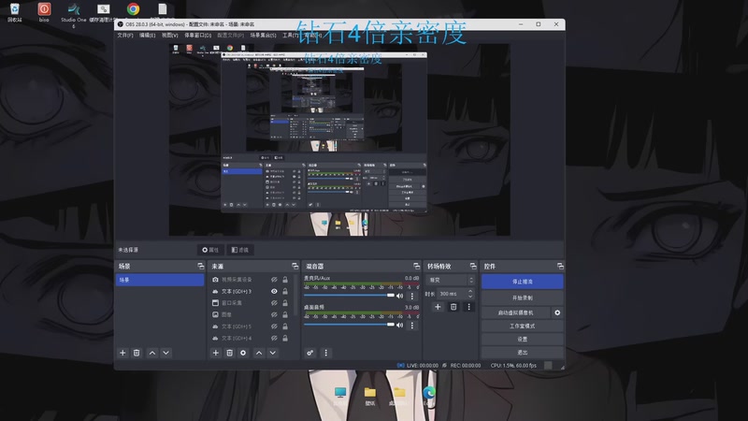
Task: Remove selected source with trash icon
Action: pyautogui.click(x=229, y=353)
